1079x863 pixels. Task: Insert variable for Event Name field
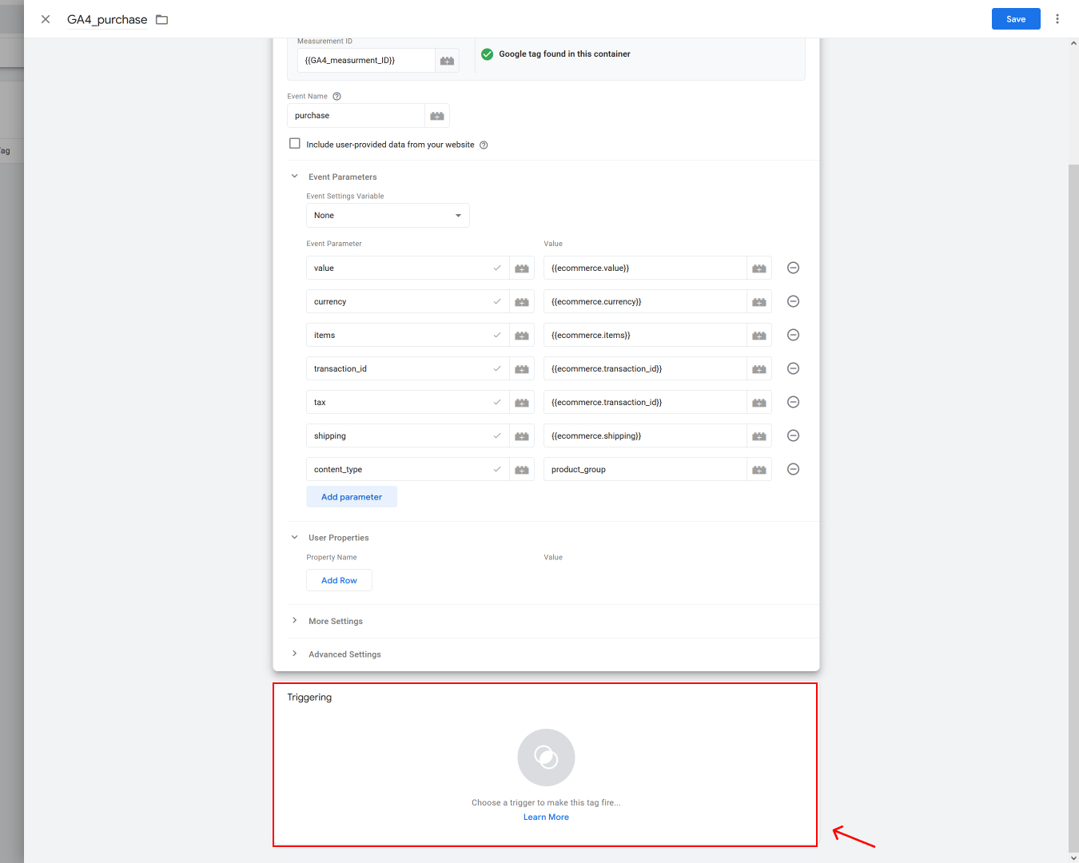[x=437, y=116]
